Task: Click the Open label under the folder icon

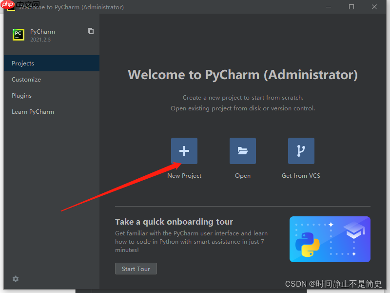Action: click(243, 176)
